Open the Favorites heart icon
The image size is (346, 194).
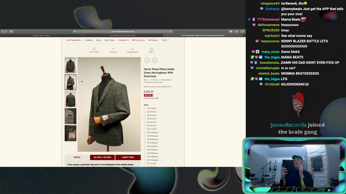click(x=113, y=50)
